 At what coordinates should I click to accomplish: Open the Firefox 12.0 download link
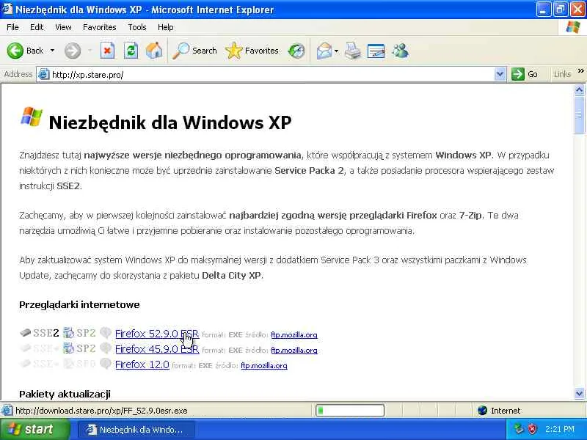click(x=142, y=364)
